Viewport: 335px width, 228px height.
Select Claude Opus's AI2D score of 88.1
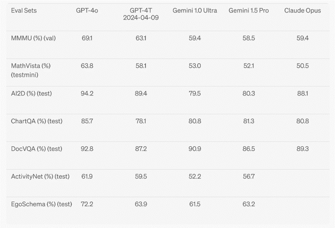(x=302, y=93)
